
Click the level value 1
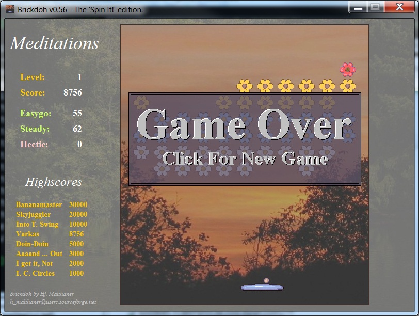coord(79,77)
